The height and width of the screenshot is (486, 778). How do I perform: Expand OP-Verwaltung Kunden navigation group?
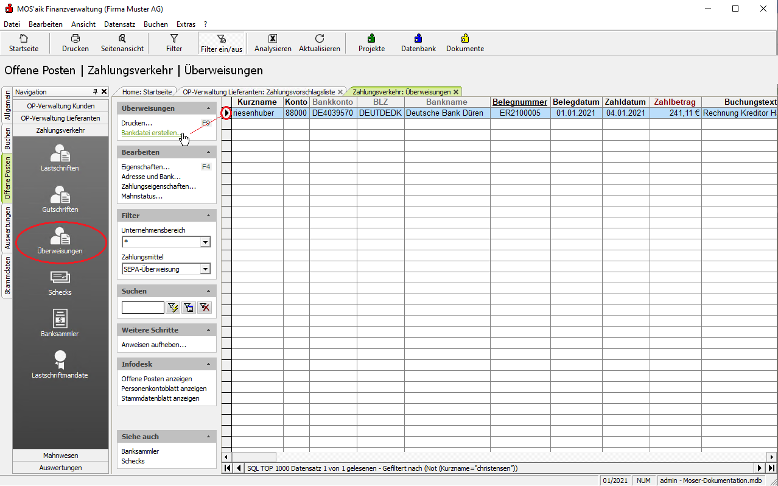click(x=60, y=106)
